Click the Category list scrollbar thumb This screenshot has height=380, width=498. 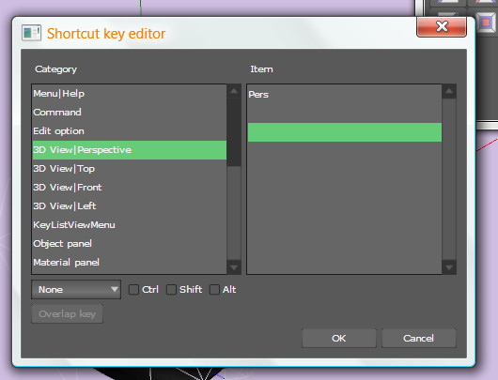[x=234, y=132]
